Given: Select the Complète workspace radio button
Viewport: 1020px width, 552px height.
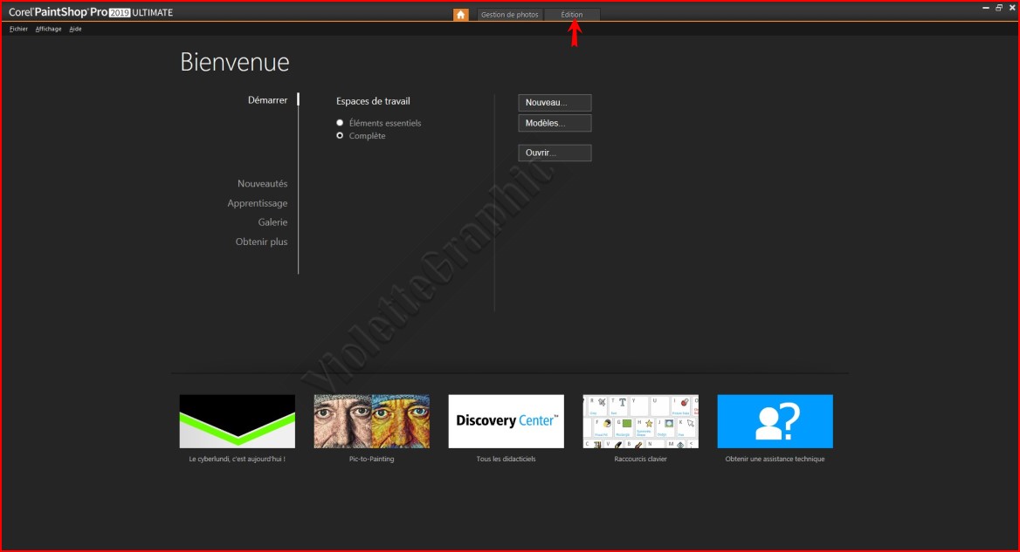Looking at the screenshot, I should click(340, 136).
